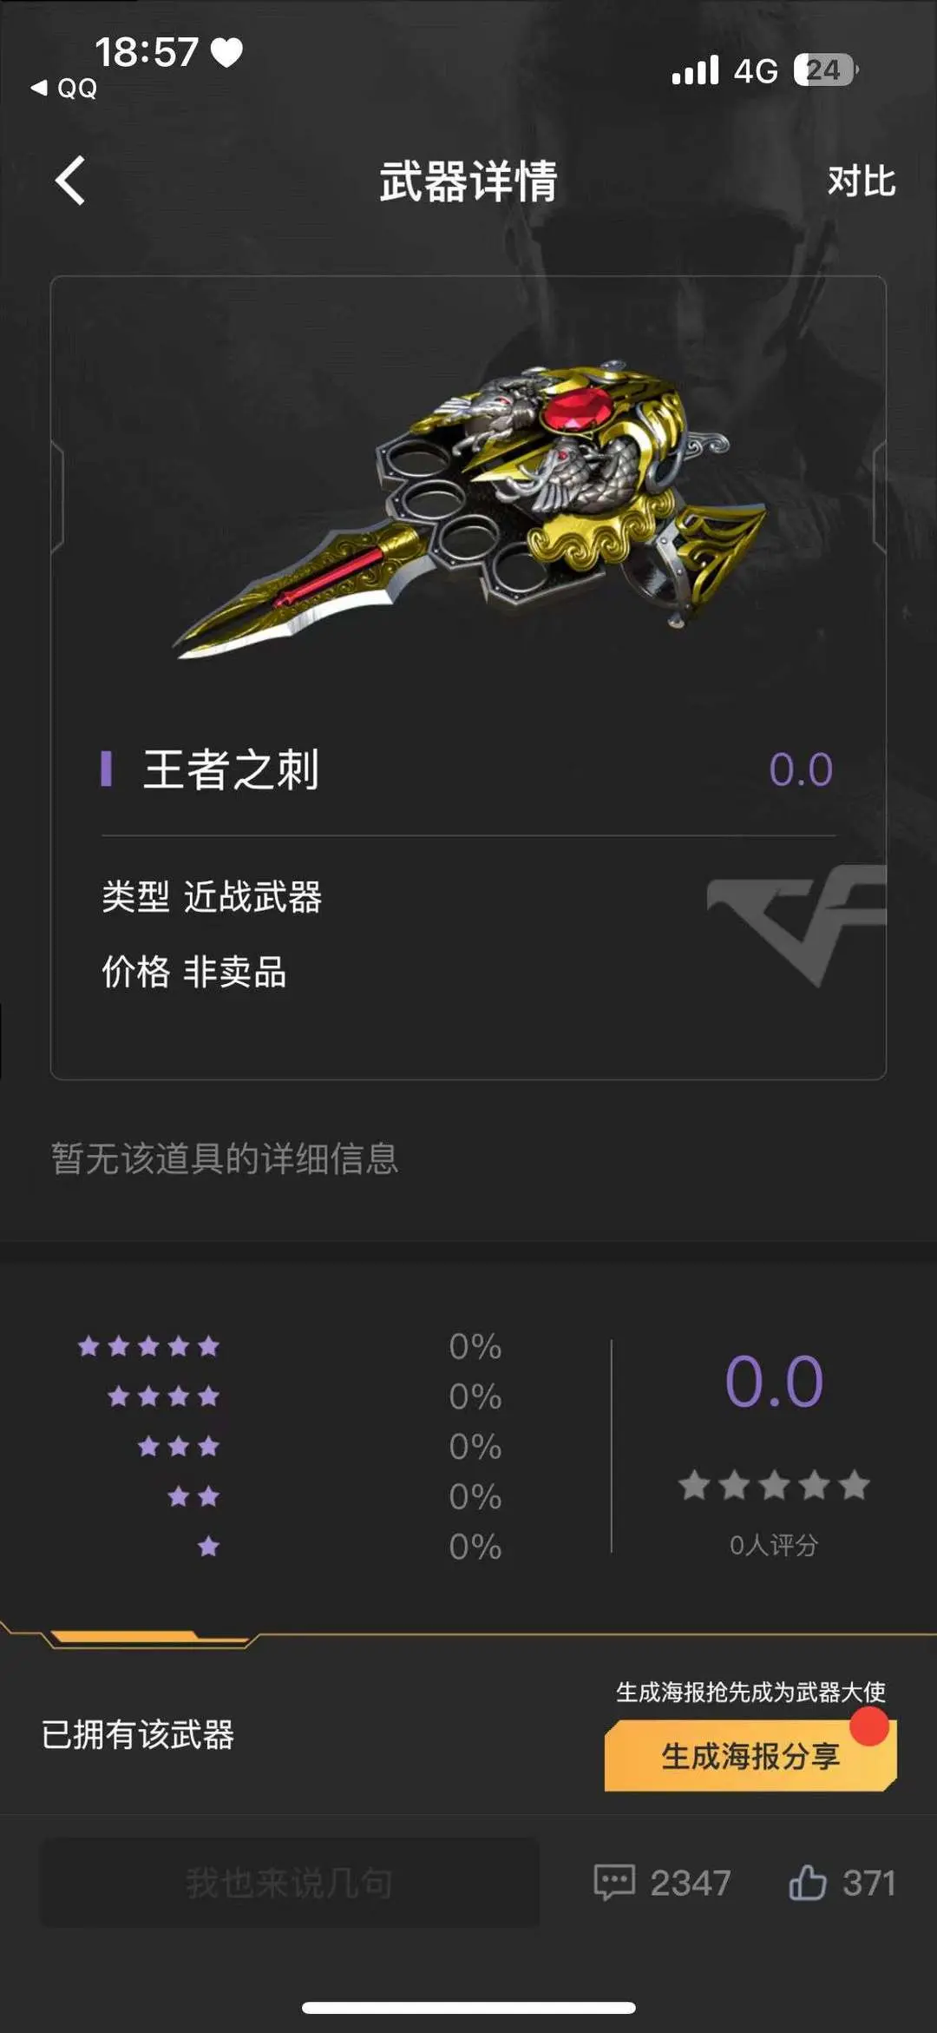Click the 生成海报分享 button
This screenshot has height=2033, width=937.
pos(750,1756)
